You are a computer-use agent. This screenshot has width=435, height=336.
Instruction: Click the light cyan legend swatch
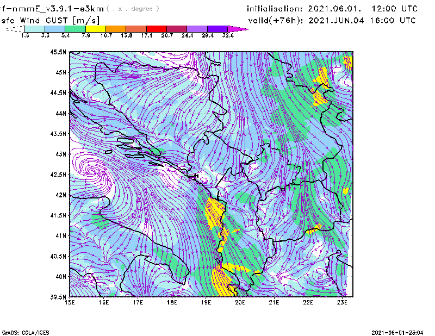[x=35, y=29]
